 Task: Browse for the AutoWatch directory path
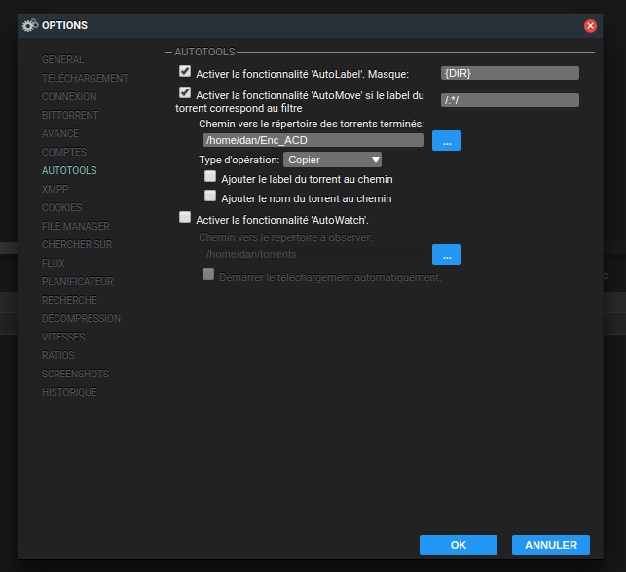click(x=447, y=255)
